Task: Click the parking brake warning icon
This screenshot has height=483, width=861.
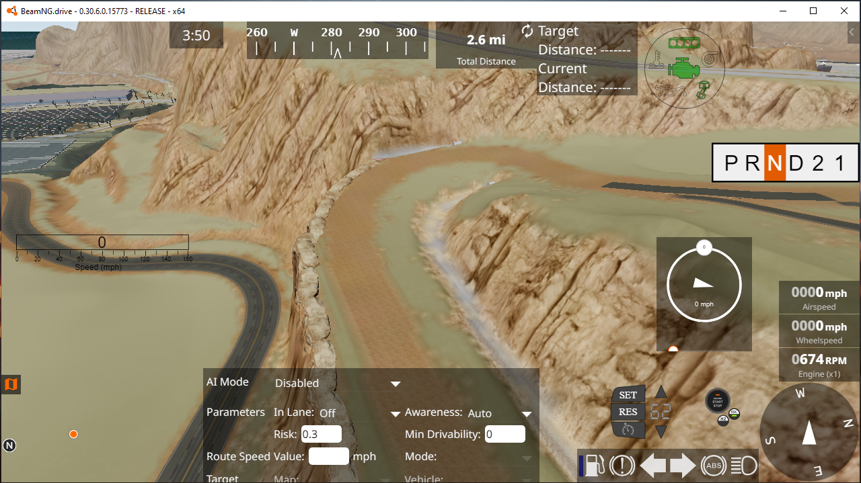Action: pyautogui.click(x=623, y=465)
